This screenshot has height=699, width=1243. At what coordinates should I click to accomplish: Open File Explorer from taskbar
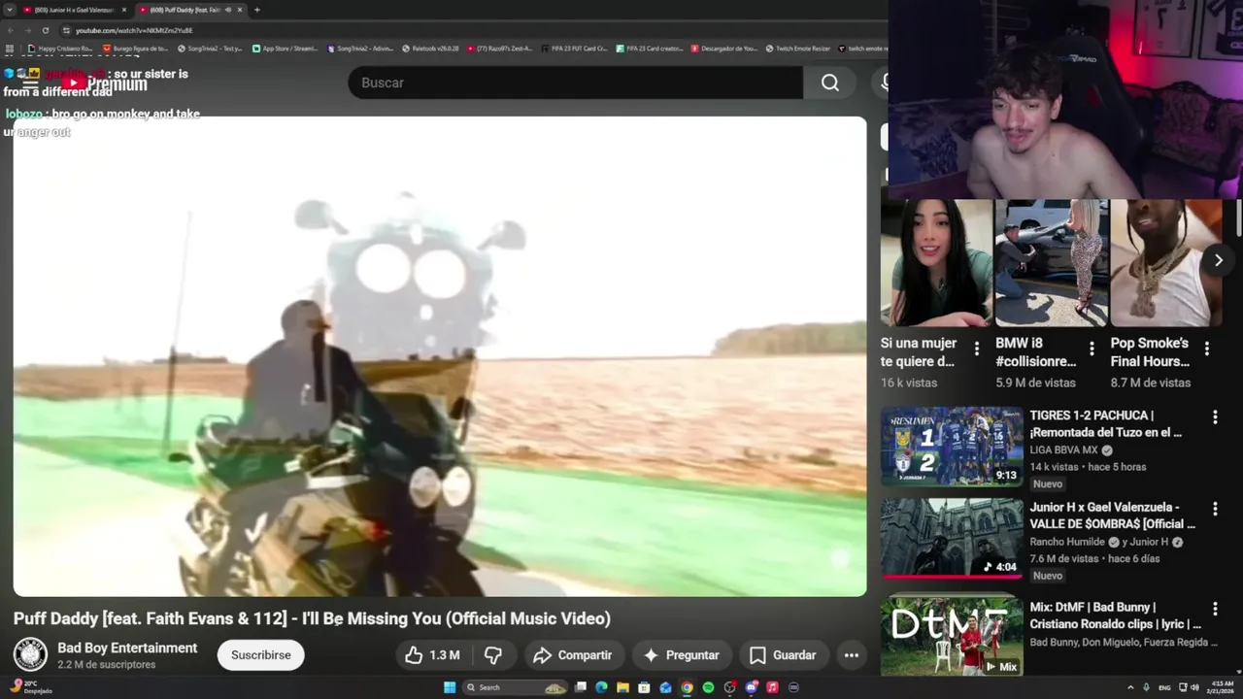coord(622,687)
